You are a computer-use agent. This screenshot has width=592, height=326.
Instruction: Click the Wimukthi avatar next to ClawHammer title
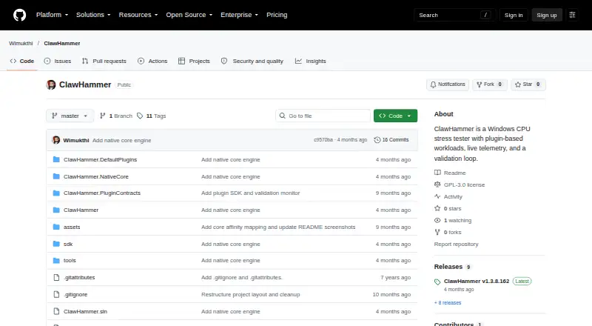click(x=51, y=84)
